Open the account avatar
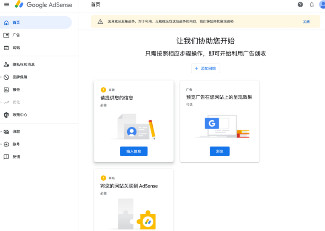 (322, 4)
